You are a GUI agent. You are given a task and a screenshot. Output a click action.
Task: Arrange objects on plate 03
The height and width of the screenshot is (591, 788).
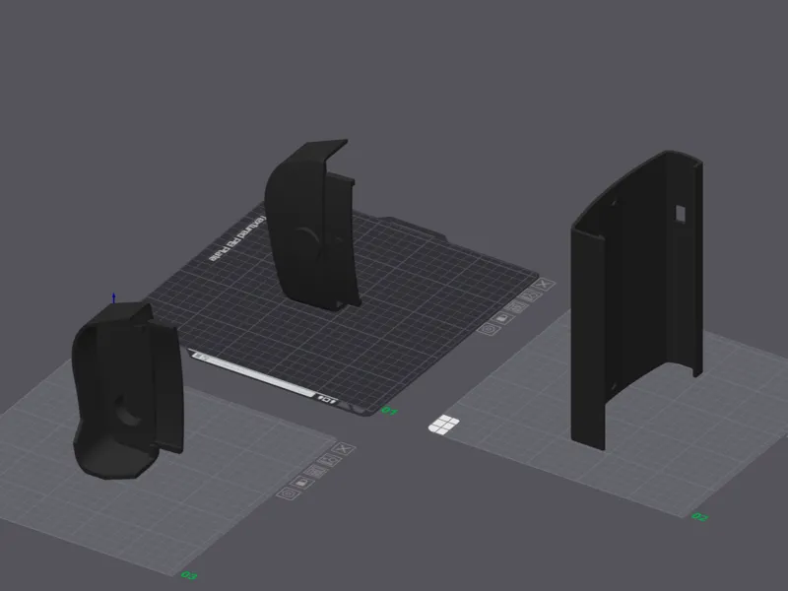[315, 472]
